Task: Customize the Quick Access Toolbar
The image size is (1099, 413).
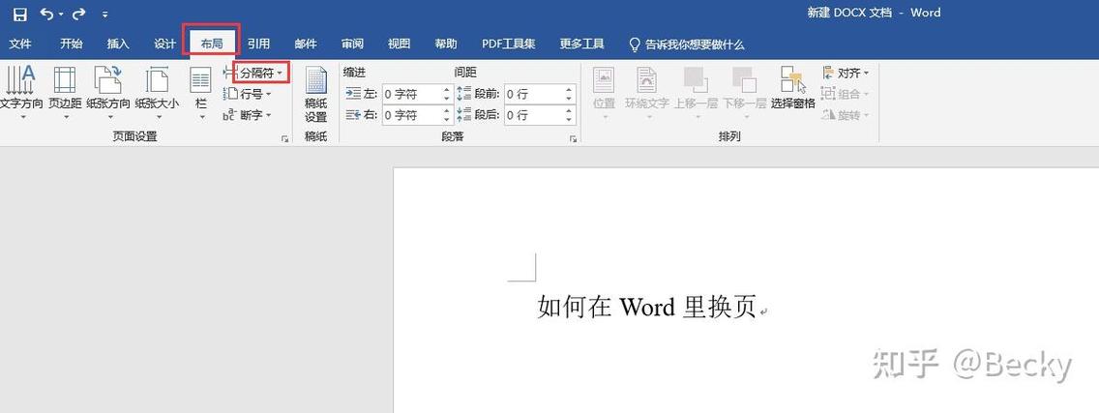Action: tap(104, 14)
